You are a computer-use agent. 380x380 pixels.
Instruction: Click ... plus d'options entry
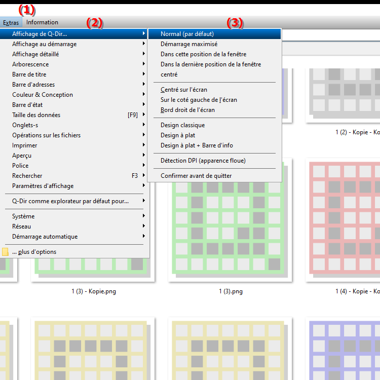(x=73, y=252)
